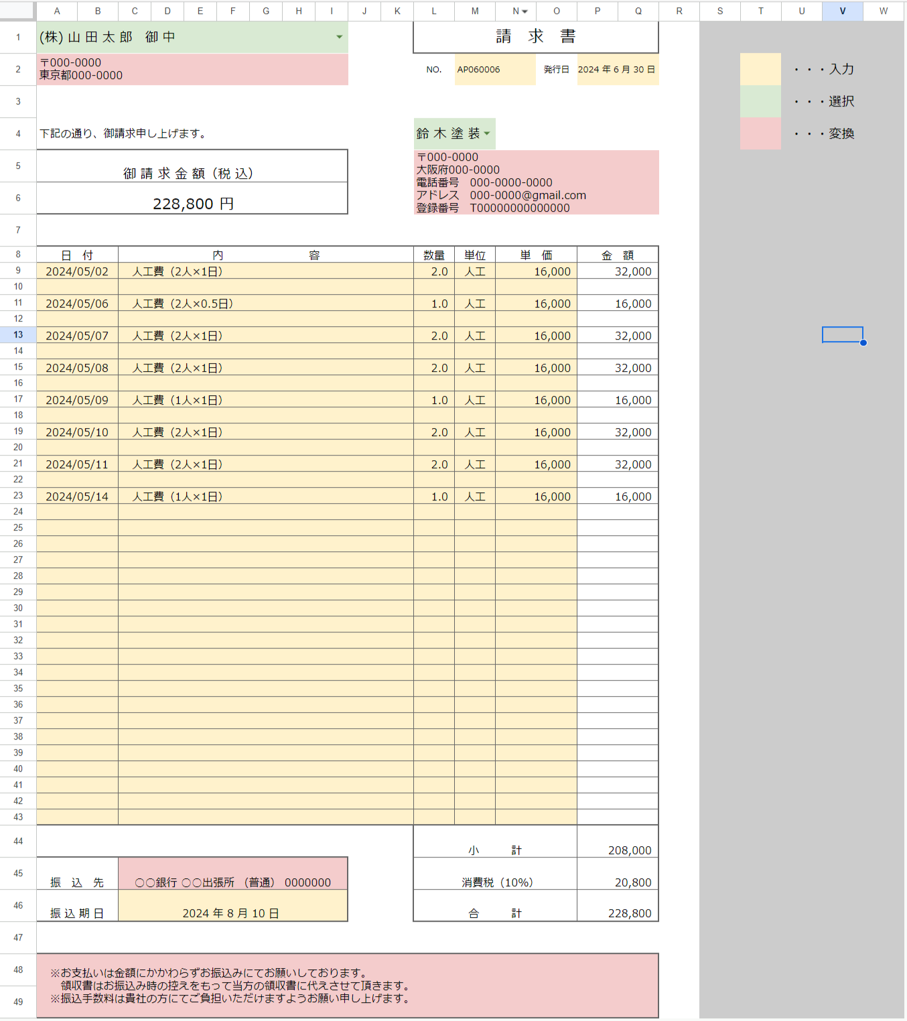Click the fill handle of selected cell
The width and height of the screenshot is (907, 1021).
tap(863, 342)
